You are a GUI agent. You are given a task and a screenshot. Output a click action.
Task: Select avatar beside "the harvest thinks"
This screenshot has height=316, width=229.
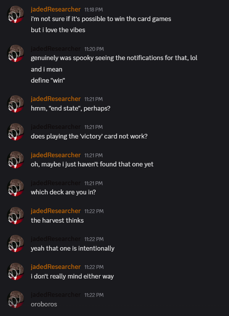click(16, 216)
